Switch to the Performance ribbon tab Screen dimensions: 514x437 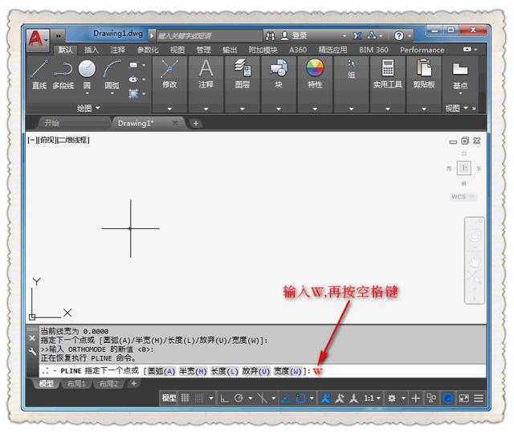tap(422, 50)
